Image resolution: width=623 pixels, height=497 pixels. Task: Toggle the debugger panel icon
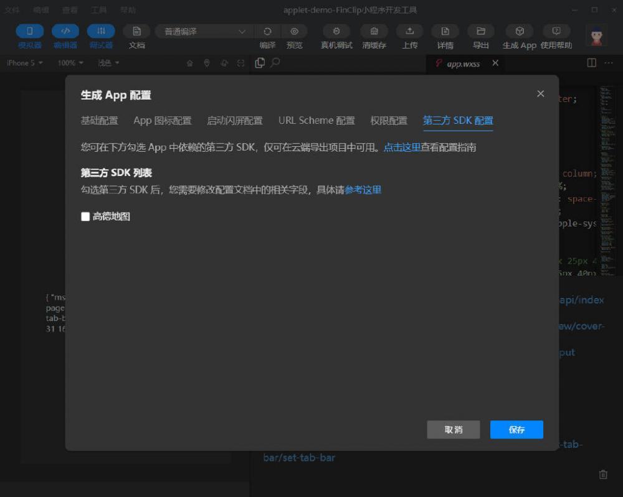click(x=101, y=31)
